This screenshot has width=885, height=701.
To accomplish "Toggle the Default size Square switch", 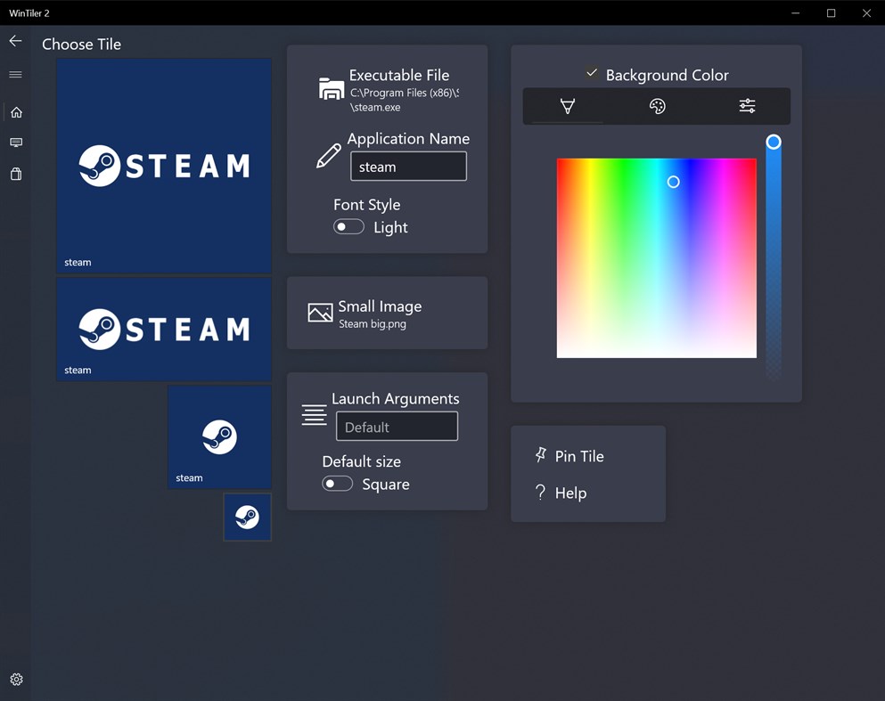I will click(x=337, y=483).
